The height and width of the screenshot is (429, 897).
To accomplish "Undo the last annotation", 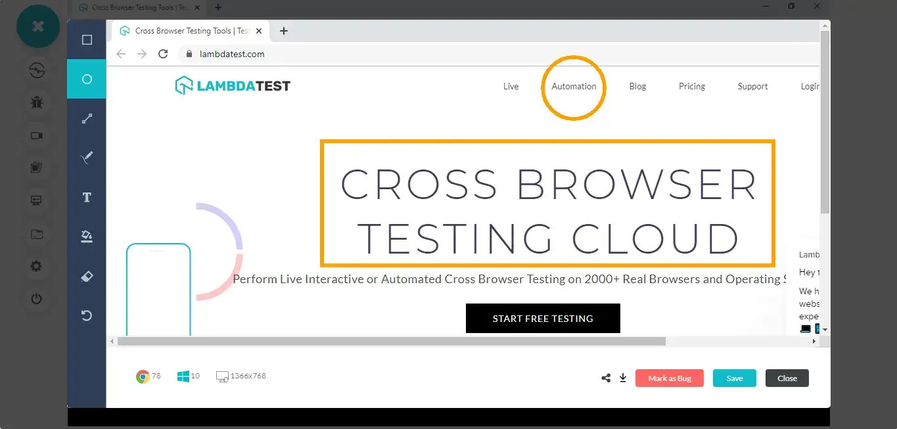I will tap(87, 316).
